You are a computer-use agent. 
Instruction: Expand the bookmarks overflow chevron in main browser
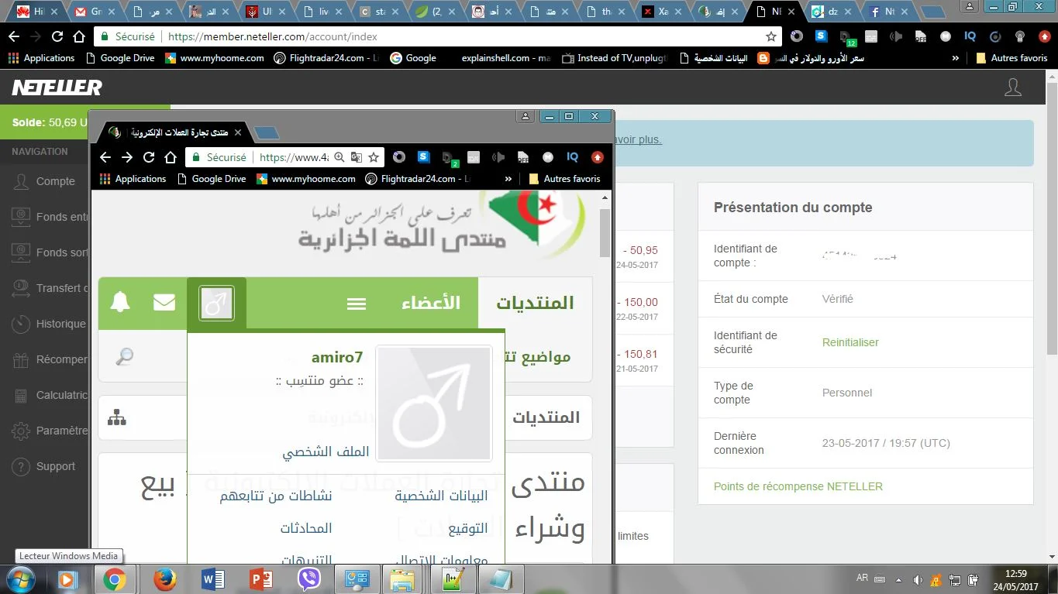(955, 58)
